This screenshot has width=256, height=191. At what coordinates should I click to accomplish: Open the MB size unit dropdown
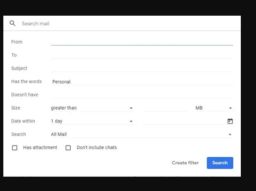click(214, 108)
